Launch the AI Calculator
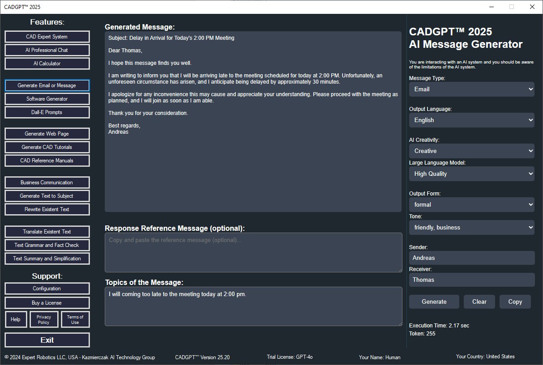543x365 pixels. click(47, 64)
